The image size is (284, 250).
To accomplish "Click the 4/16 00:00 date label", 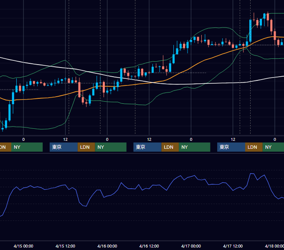I will pyautogui.click(x=107, y=246).
